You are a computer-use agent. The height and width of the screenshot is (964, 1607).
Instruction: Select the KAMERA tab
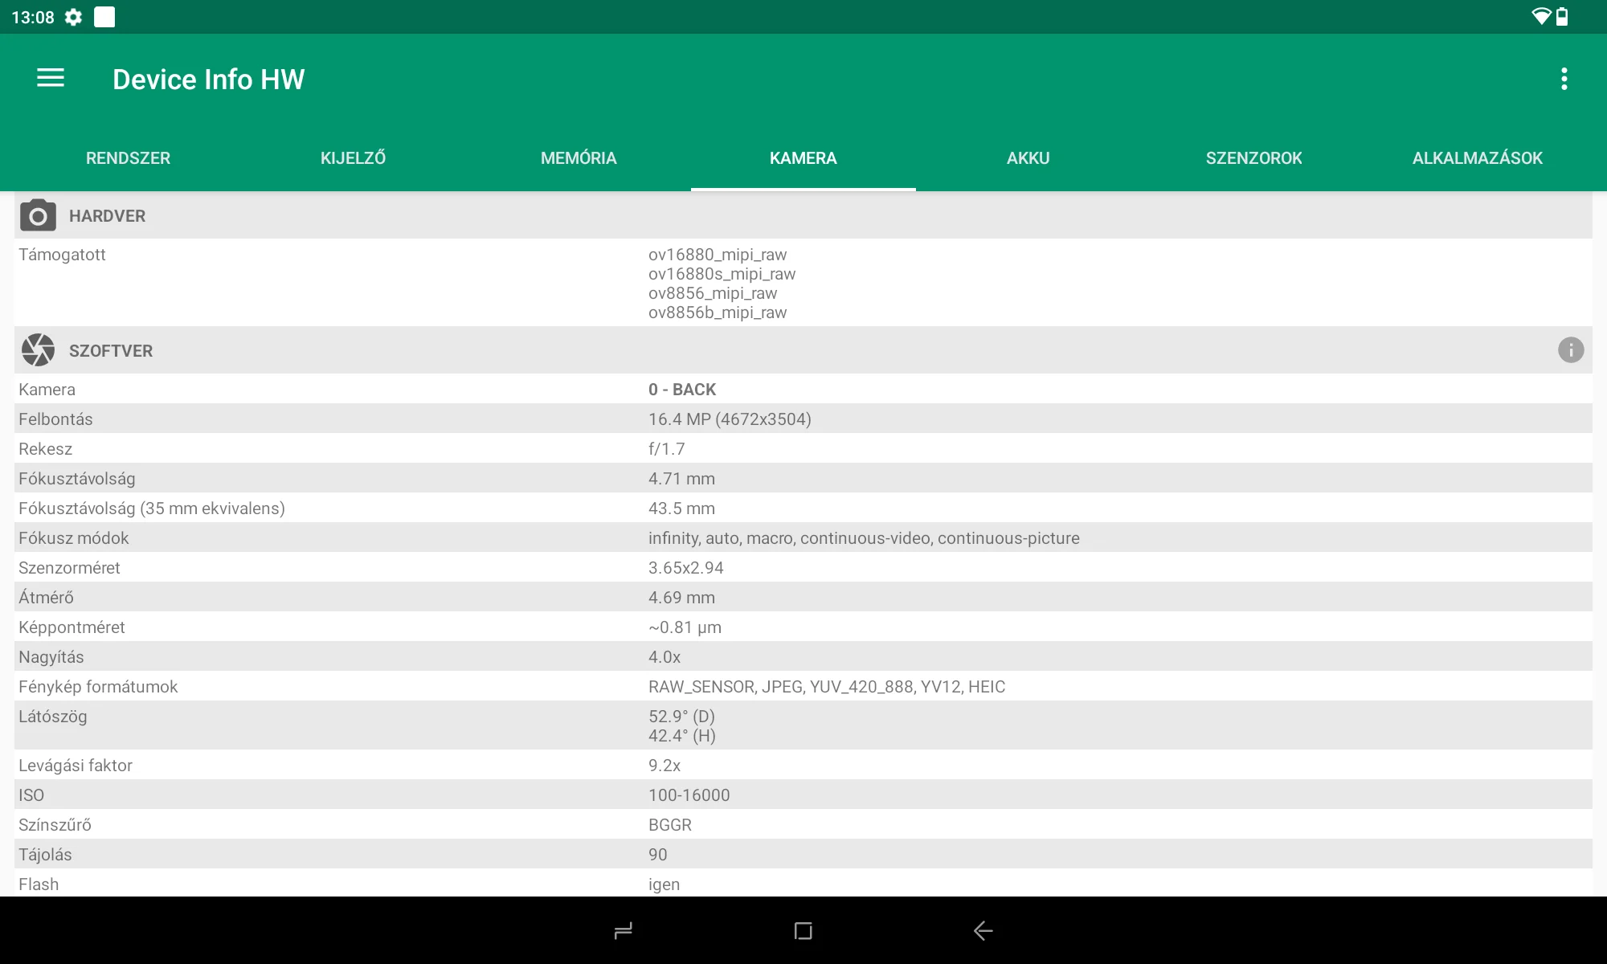pyautogui.click(x=803, y=158)
